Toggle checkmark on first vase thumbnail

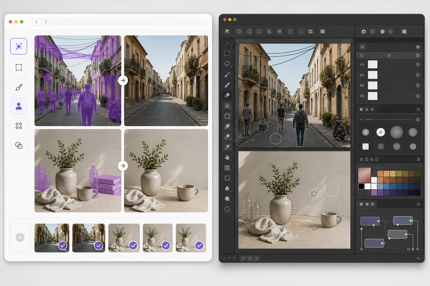(x=133, y=246)
